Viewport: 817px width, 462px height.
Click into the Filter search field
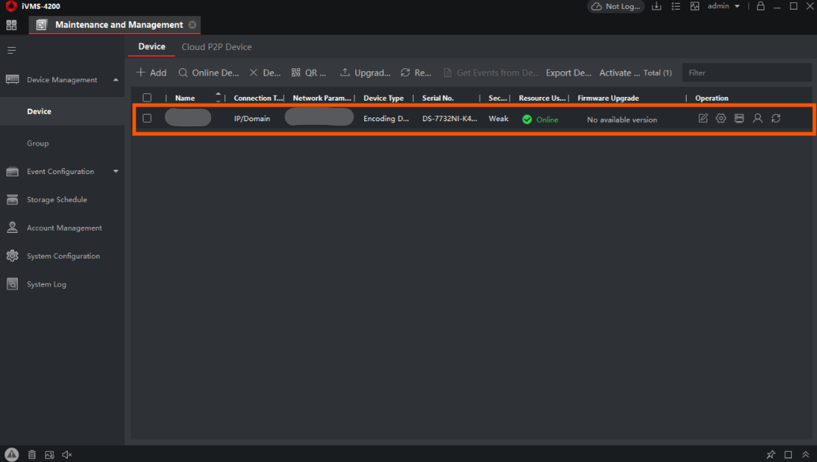tap(746, 73)
